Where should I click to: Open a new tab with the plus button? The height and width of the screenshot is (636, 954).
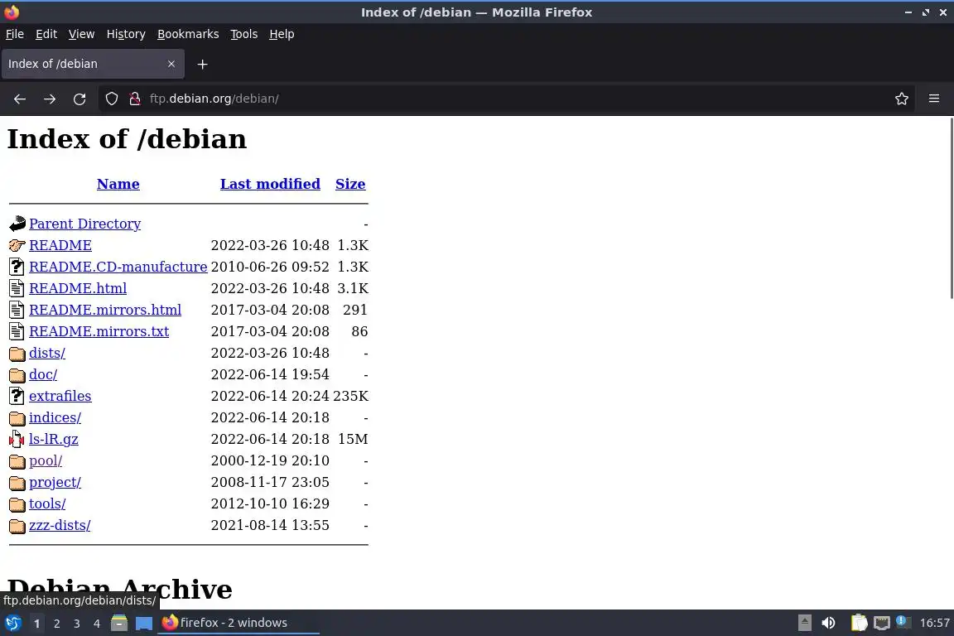[x=203, y=64]
